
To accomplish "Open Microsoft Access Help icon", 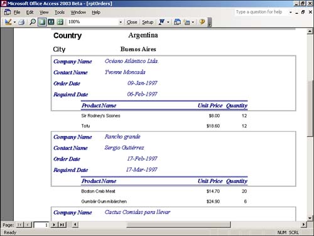I will [x=202, y=21].
